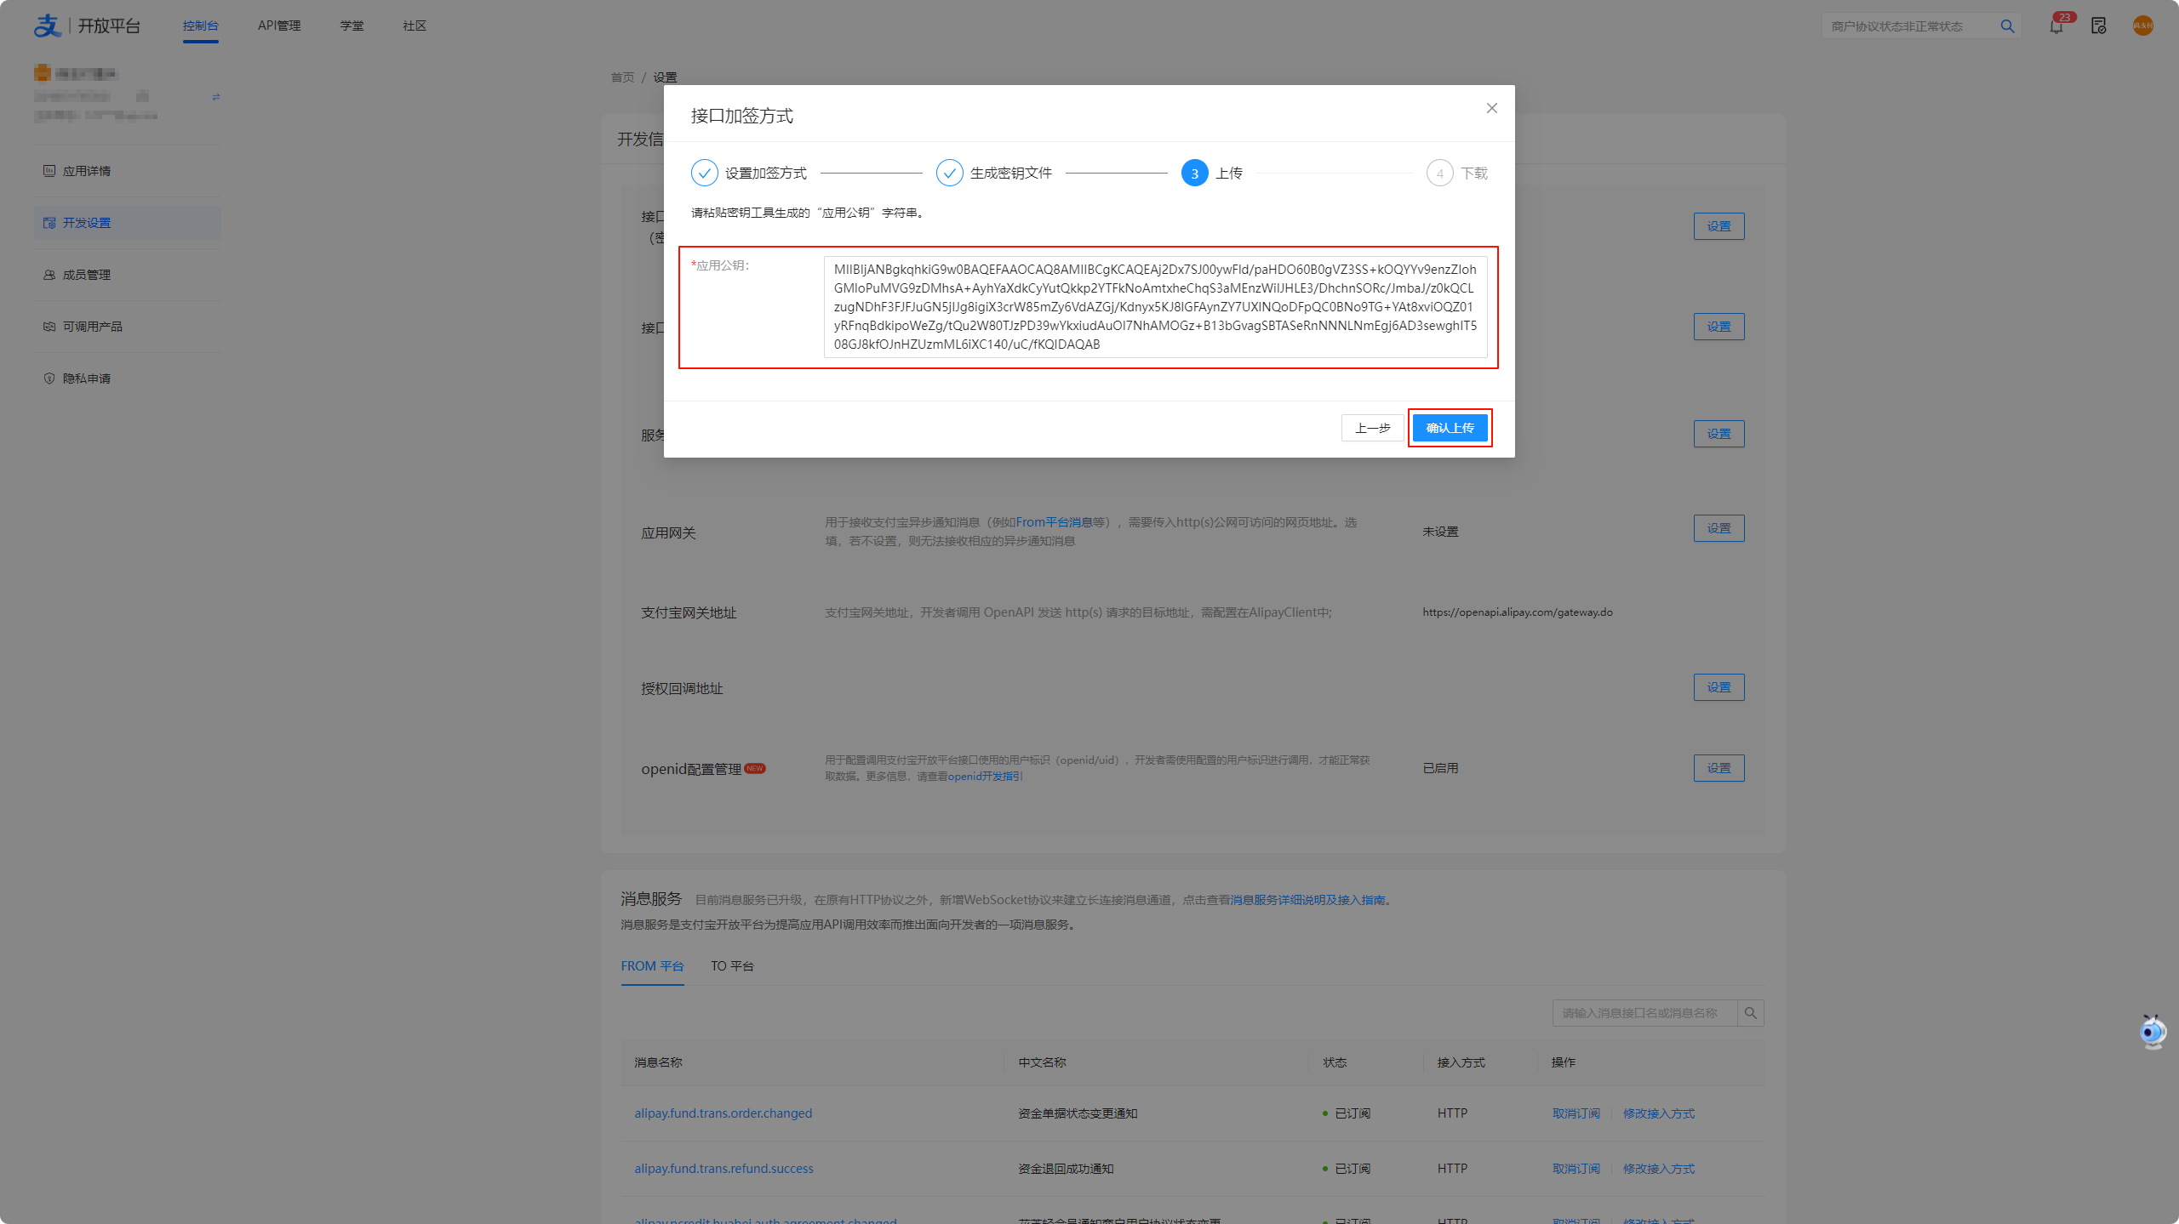Close the 接口加签方式 dialog

pyautogui.click(x=1491, y=108)
